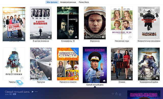The image size is (163, 99).
Task: Click cloud icon on Марсианин poster
Action: pos(103,37)
